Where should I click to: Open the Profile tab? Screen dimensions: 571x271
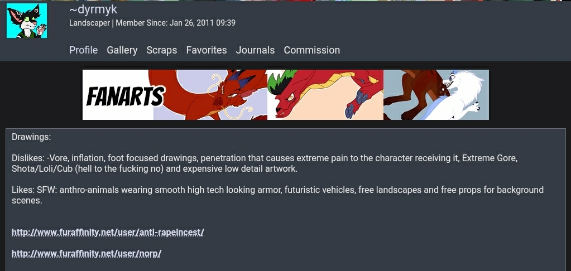pyautogui.click(x=83, y=50)
